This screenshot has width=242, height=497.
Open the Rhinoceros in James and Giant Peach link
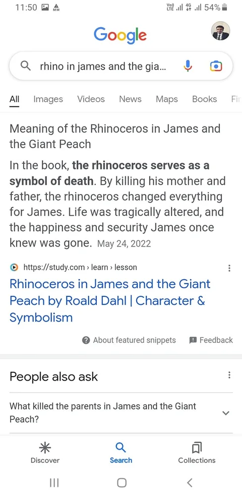coord(110,300)
